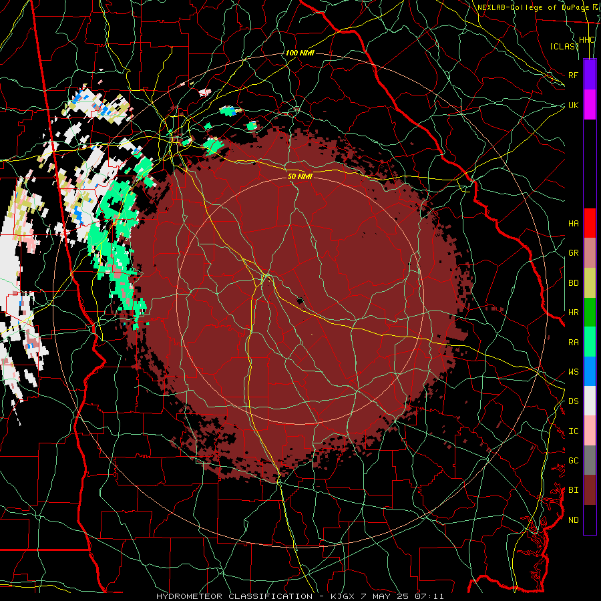Pick the RA bright green swatch
Image resolution: width=601 pixels, height=601 pixels.
pos(590,342)
